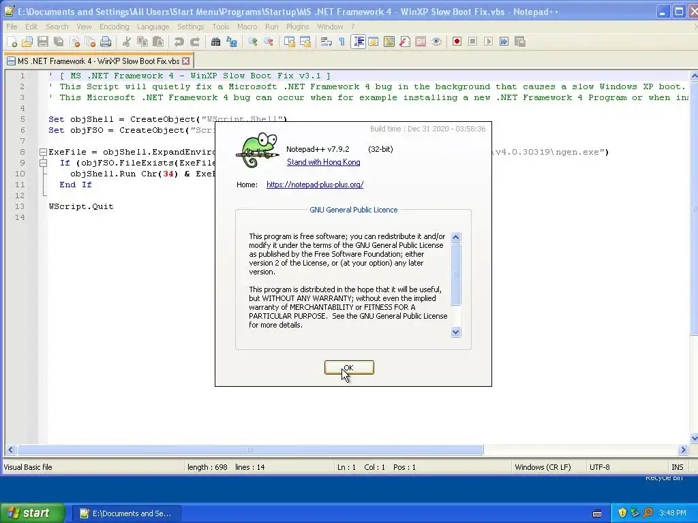Start macro recording with red dot
Viewport: 698px width, 523px height.
457,42
